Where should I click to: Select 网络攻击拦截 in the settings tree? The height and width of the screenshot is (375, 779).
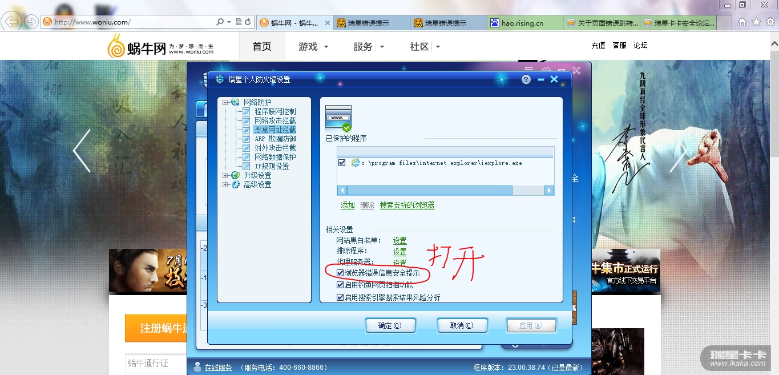click(275, 120)
